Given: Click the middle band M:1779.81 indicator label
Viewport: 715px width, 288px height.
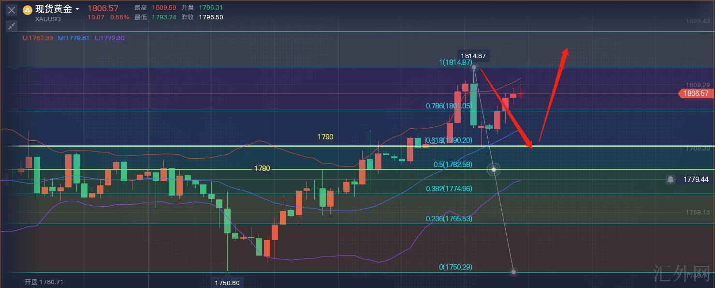Looking at the screenshot, I should [x=73, y=38].
